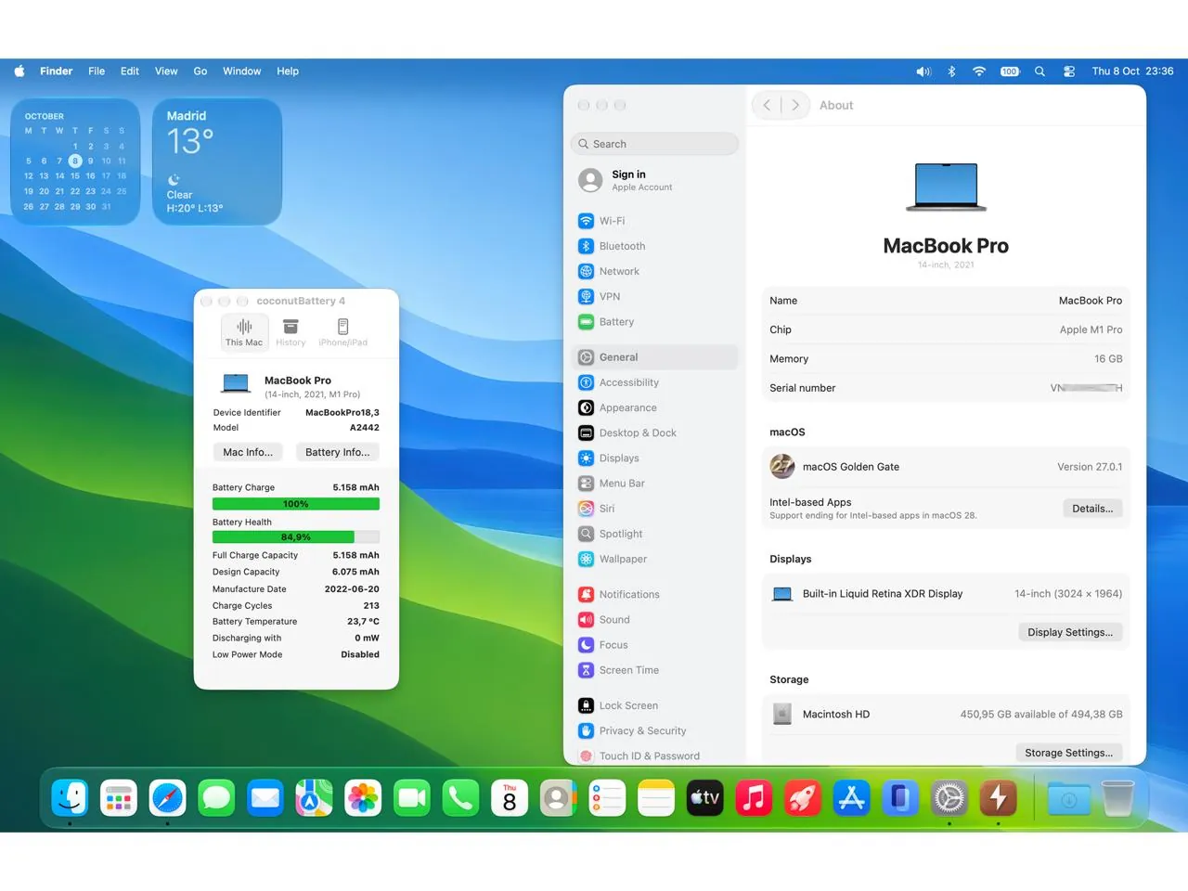
Task: Open the Help menu
Action: [x=288, y=71]
